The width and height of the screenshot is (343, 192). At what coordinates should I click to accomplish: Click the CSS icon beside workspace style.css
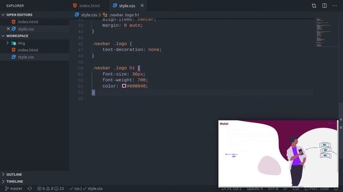pyautogui.click(x=13, y=57)
